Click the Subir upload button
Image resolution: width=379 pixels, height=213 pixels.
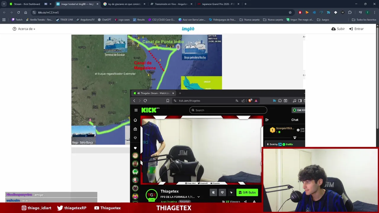click(338, 29)
